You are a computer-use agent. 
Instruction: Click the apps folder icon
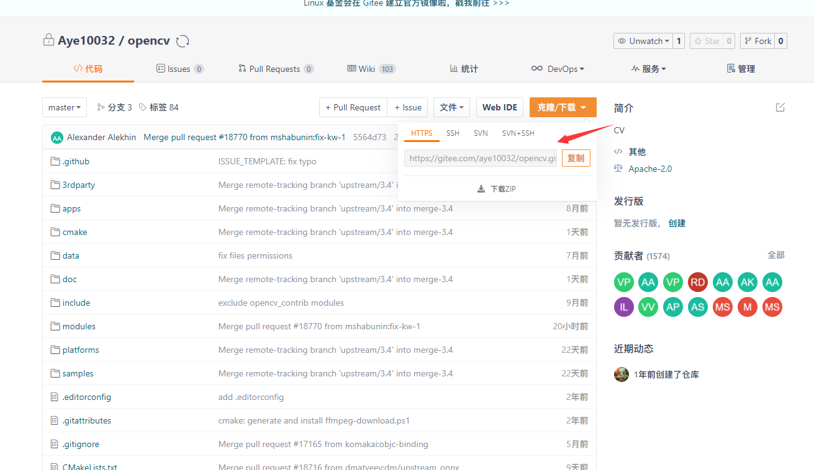click(55, 208)
